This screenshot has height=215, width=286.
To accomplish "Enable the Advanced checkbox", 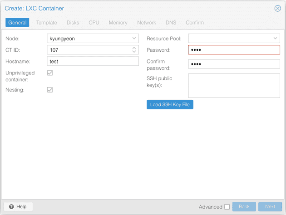I will point(227,207).
